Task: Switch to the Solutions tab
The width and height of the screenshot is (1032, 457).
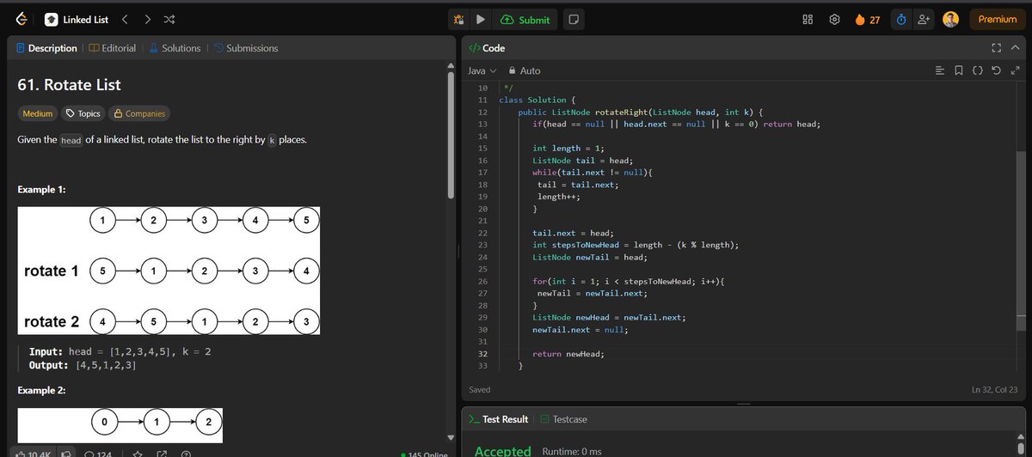Action: 175,48
